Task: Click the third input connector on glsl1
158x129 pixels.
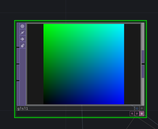Action: coord(18,72)
